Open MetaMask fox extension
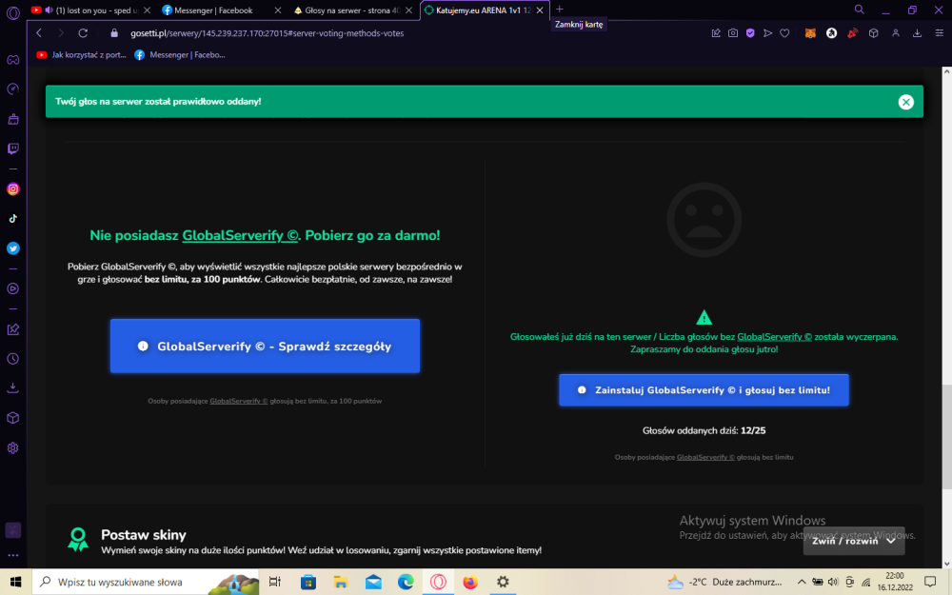 pyautogui.click(x=810, y=33)
